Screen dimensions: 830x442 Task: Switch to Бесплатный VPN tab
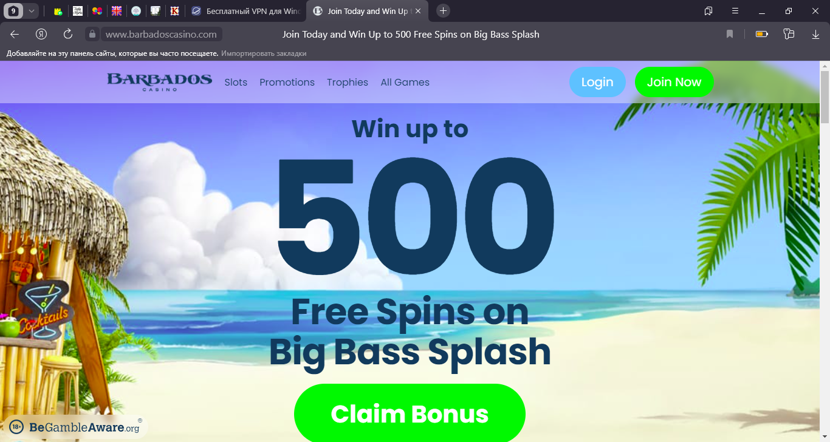click(245, 11)
